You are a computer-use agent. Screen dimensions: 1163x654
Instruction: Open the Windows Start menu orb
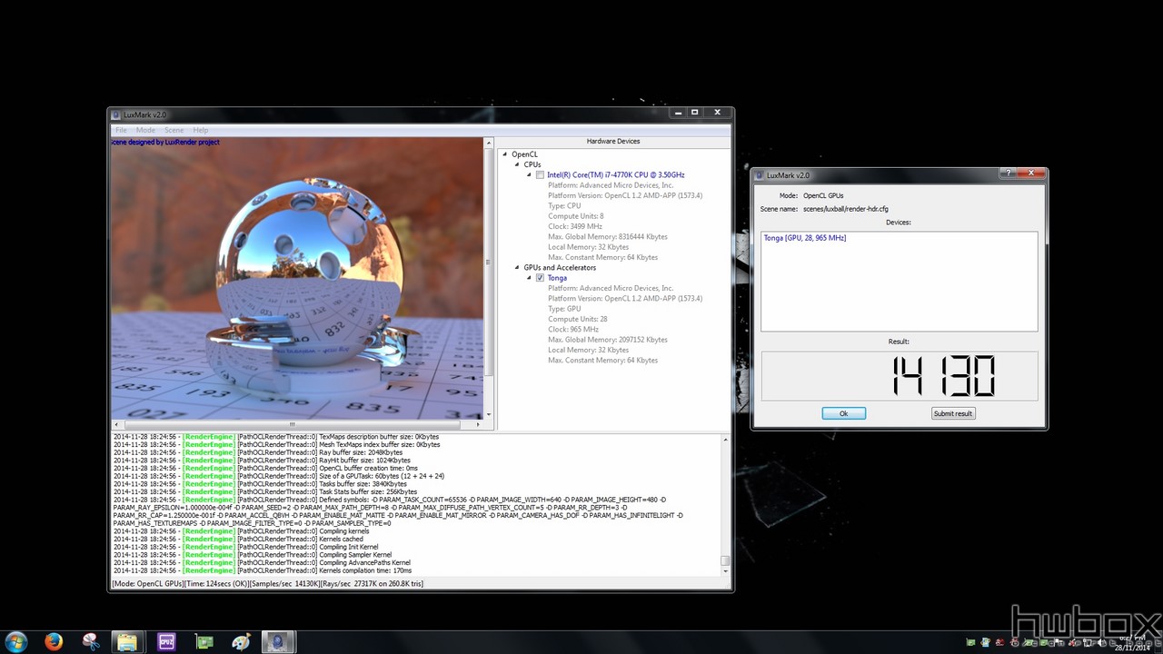pos(16,641)
